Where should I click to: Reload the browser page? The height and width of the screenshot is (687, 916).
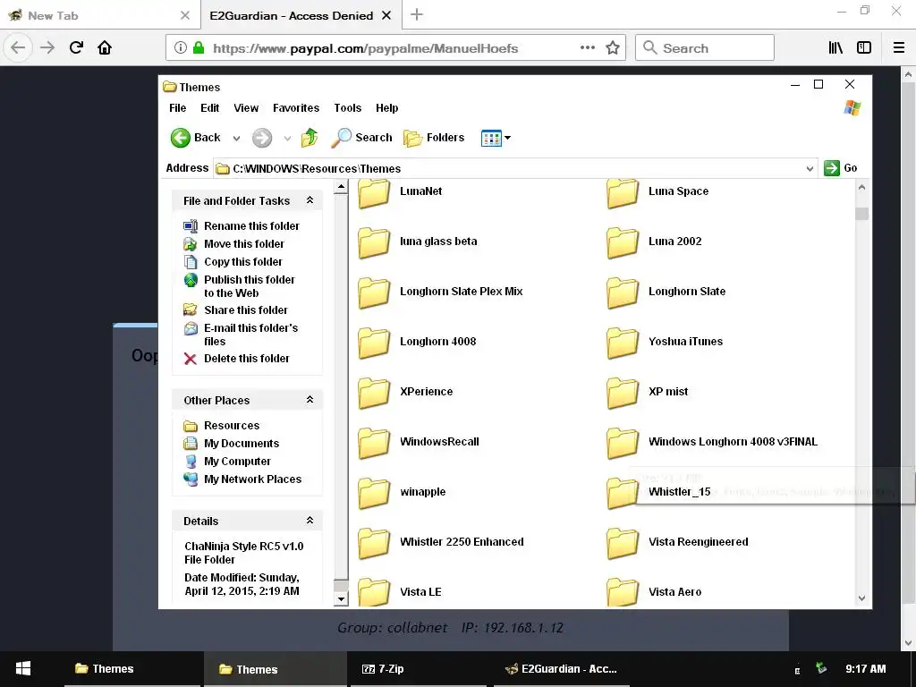[x=76, y=47]
